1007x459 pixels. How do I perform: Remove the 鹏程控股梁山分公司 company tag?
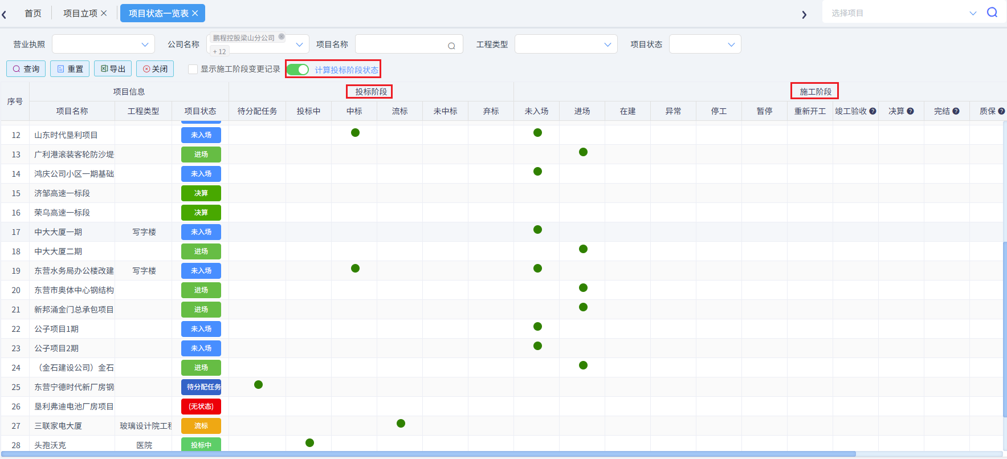coord(282,37)
